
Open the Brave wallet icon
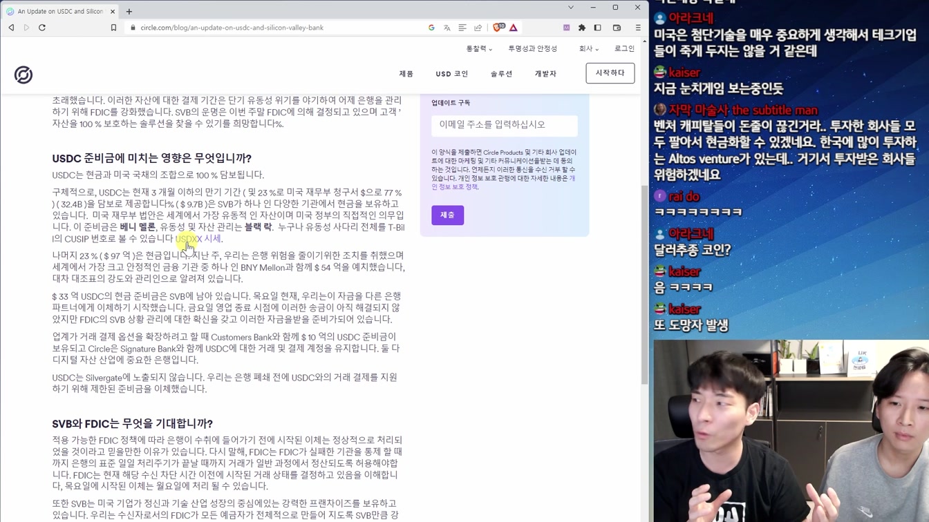pos(617,28)
